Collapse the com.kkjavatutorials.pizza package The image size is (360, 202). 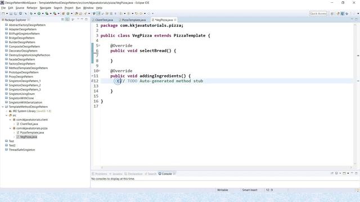10,128
